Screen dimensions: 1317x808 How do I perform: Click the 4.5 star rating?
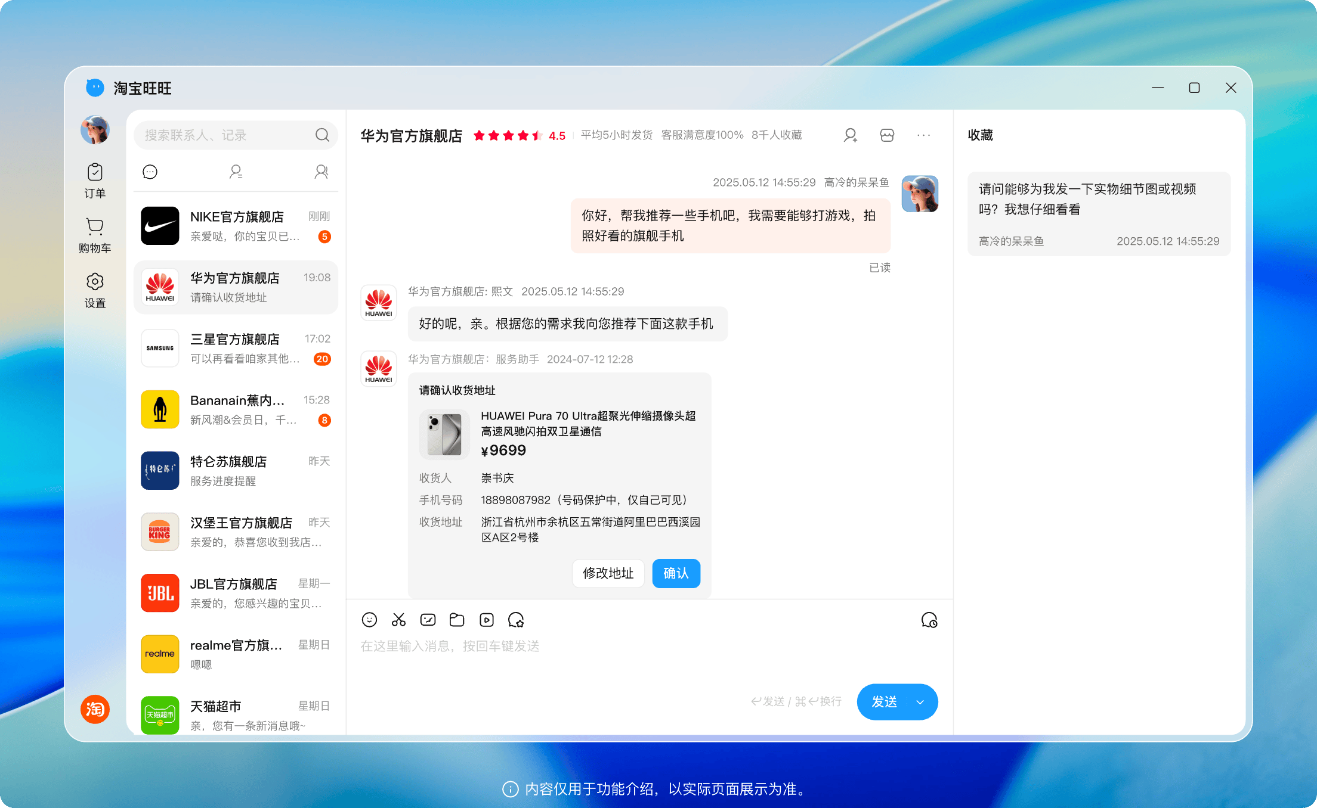click(x=519, y=136)
